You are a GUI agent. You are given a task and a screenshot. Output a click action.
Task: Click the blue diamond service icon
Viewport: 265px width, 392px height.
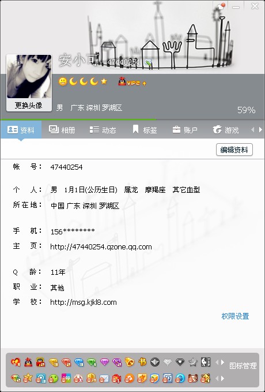79,362
